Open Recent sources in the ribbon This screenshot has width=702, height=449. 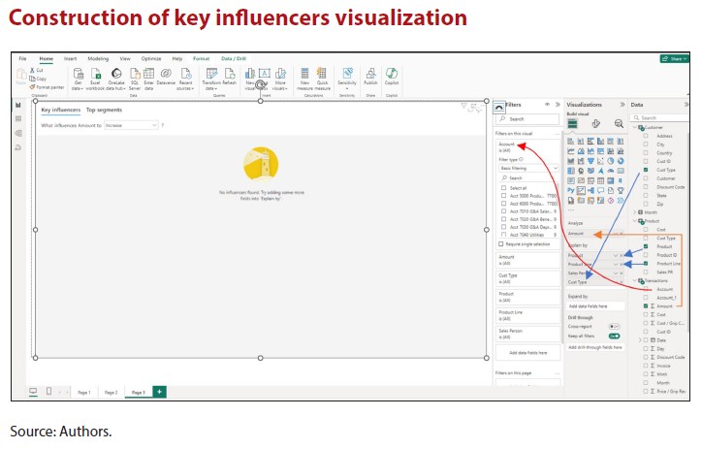[x=185, y=79]
